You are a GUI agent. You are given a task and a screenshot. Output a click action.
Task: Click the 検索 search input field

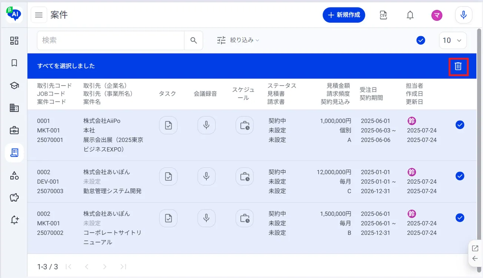tap(111, 40)
